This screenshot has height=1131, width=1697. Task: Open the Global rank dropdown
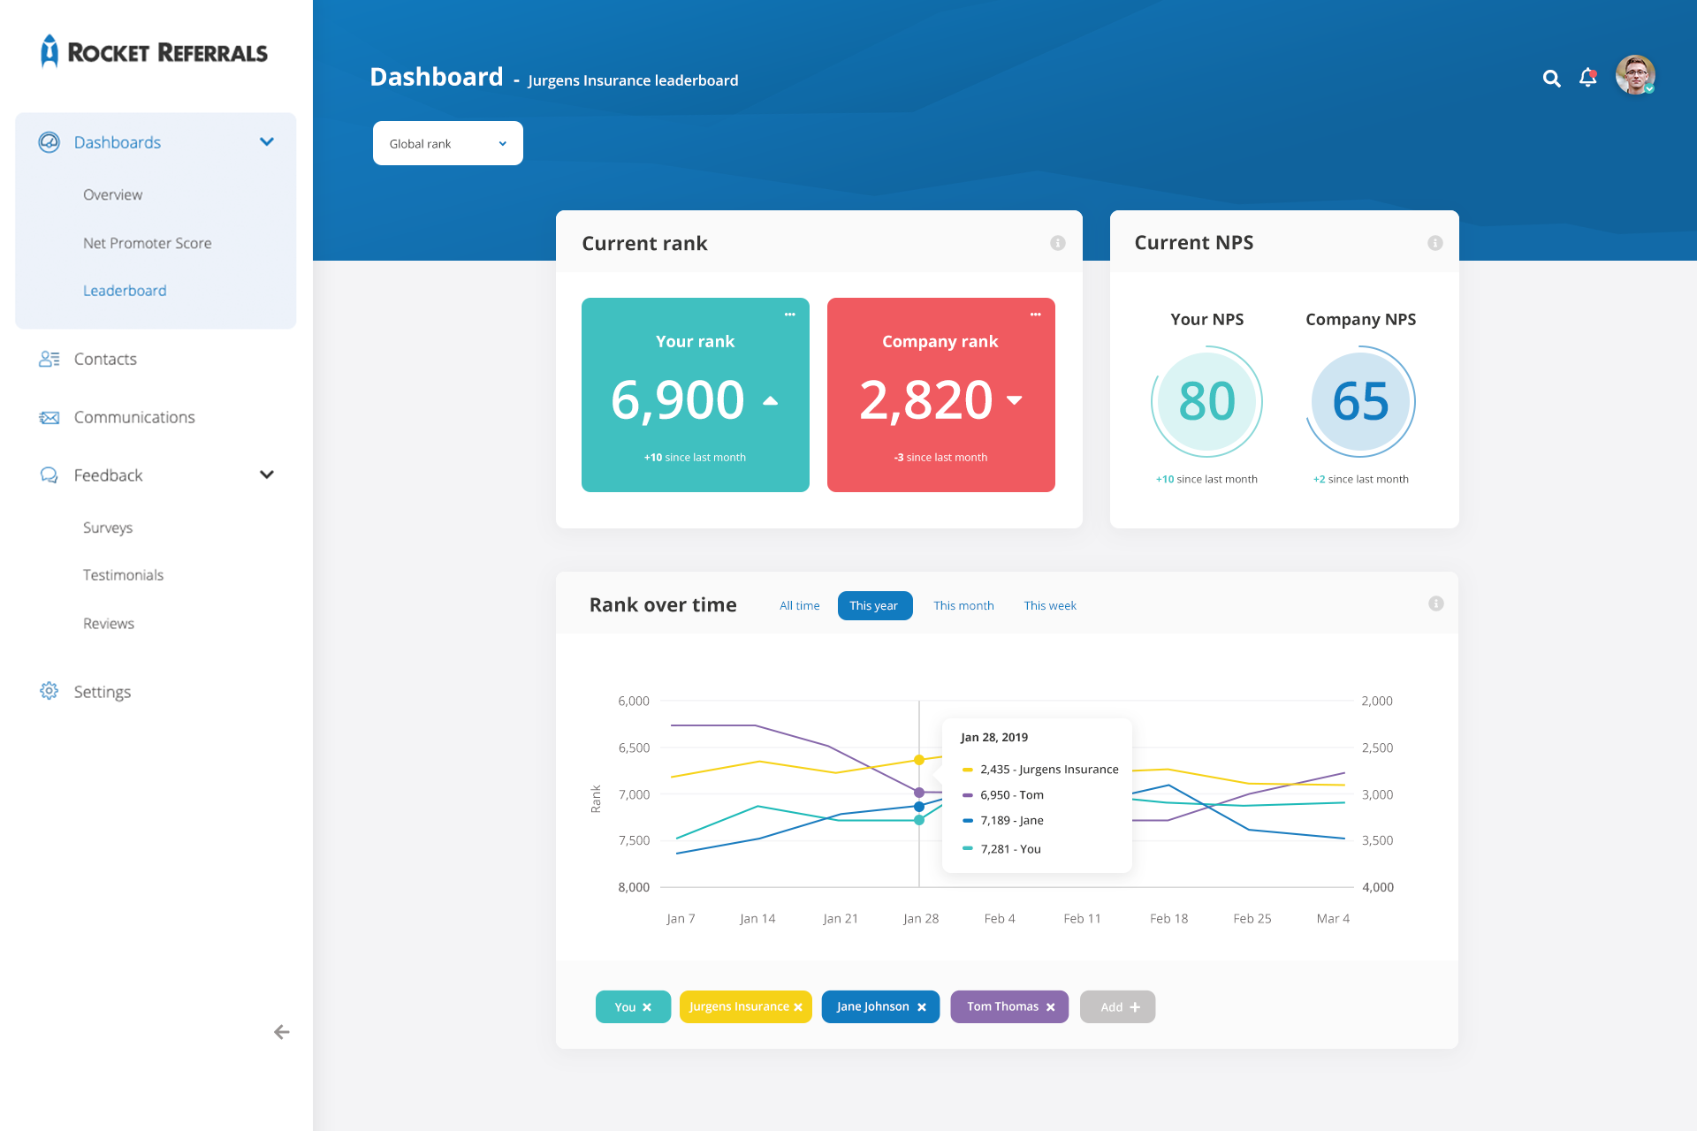coord(447,143)
